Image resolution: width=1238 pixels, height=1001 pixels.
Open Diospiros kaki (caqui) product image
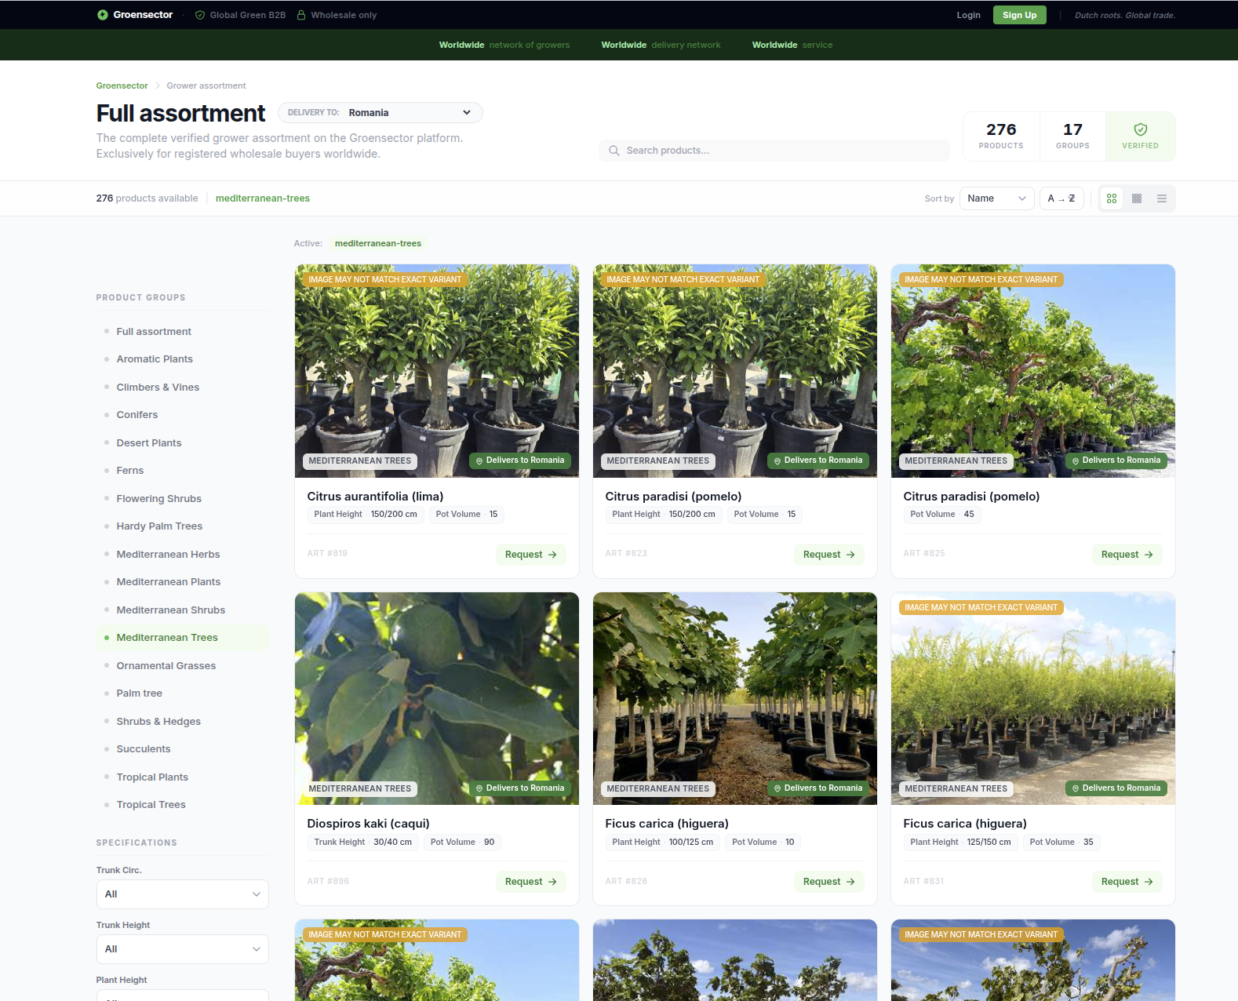coord(437,698)
